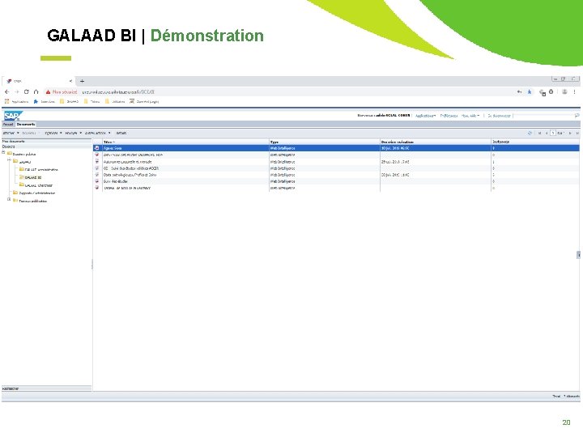
Task: Click the GALAAD BI folder icon
Action: [22, 177]
